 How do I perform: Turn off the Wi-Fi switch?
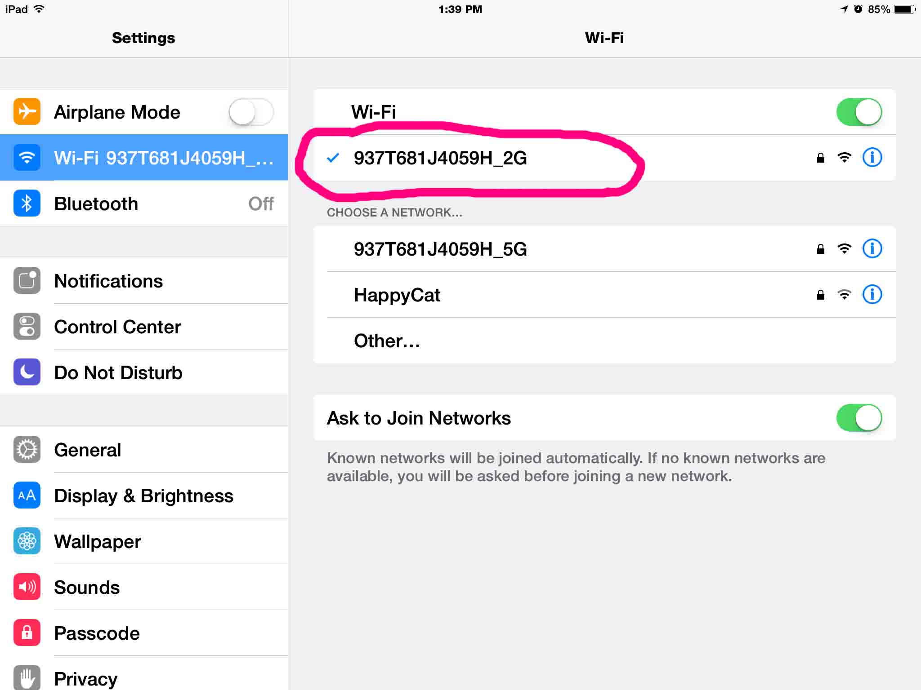[x=858, y=112]
